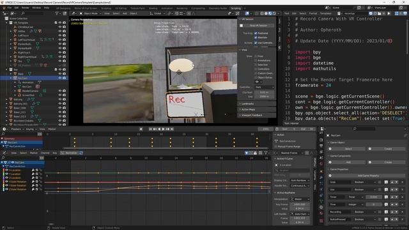
Task: Open the Physics properties tab icon
Action: (321, 190)
